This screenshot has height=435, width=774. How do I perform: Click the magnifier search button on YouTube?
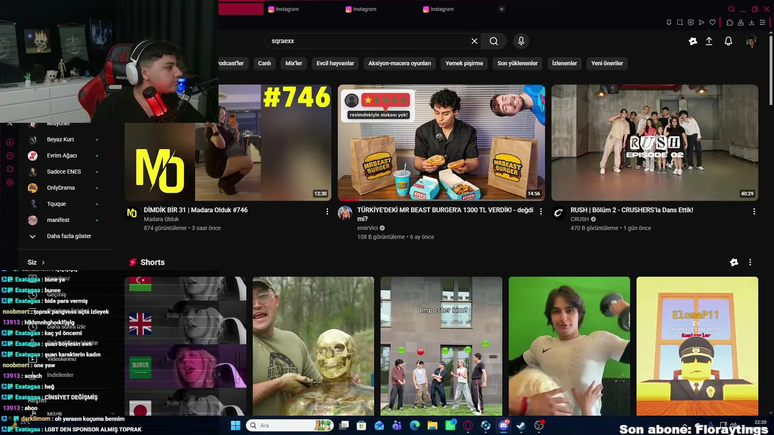point(494,41)
